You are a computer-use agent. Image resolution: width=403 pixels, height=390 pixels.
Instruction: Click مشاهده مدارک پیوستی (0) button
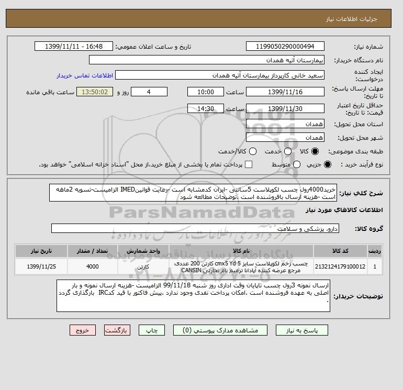[220, 330]
